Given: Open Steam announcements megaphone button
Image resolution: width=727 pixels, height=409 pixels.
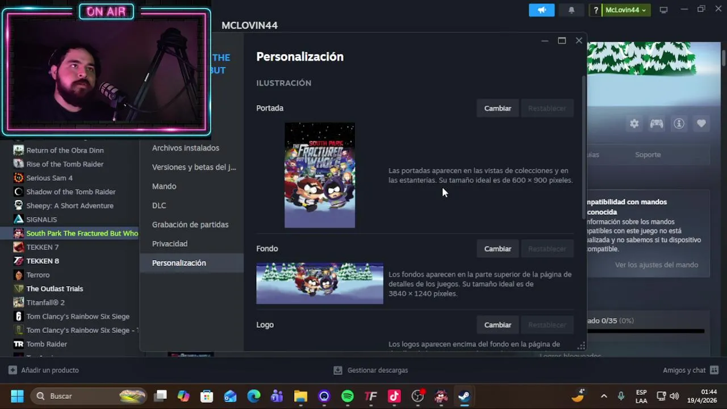Looking at the screenshot, I should tap(541, 10).
